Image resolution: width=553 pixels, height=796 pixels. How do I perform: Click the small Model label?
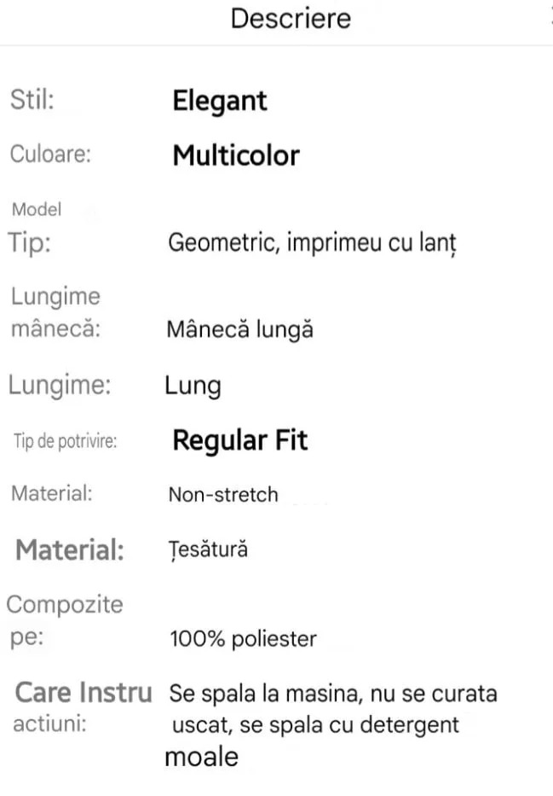(x=37, y=209)
